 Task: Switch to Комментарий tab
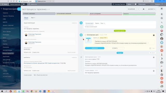(x=89, y=23)
